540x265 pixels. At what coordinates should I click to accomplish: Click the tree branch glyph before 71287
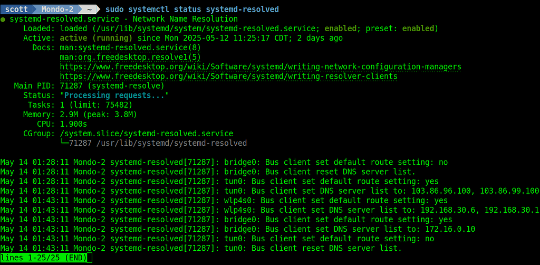click(64, 143)
